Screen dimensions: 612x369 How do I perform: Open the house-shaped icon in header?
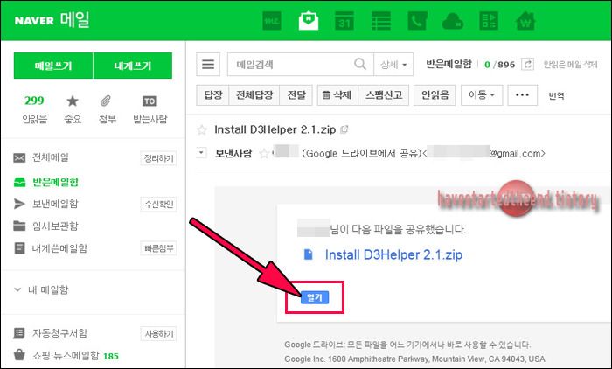525,21
